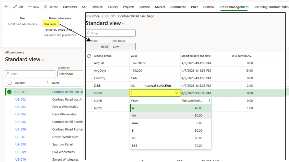The image size is (289, 162).
Task: Click Temporary credit limits link
Action: point(58,30)
